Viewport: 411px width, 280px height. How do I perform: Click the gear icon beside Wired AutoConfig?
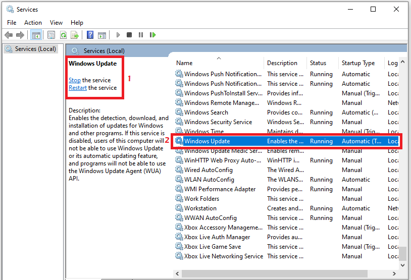pos(179,170)
